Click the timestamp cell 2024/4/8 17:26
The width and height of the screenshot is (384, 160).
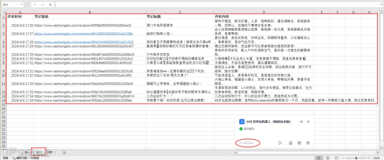[x=20, y=23]
